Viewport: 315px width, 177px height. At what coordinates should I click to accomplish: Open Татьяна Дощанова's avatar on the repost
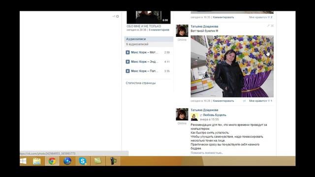(182, 115)
